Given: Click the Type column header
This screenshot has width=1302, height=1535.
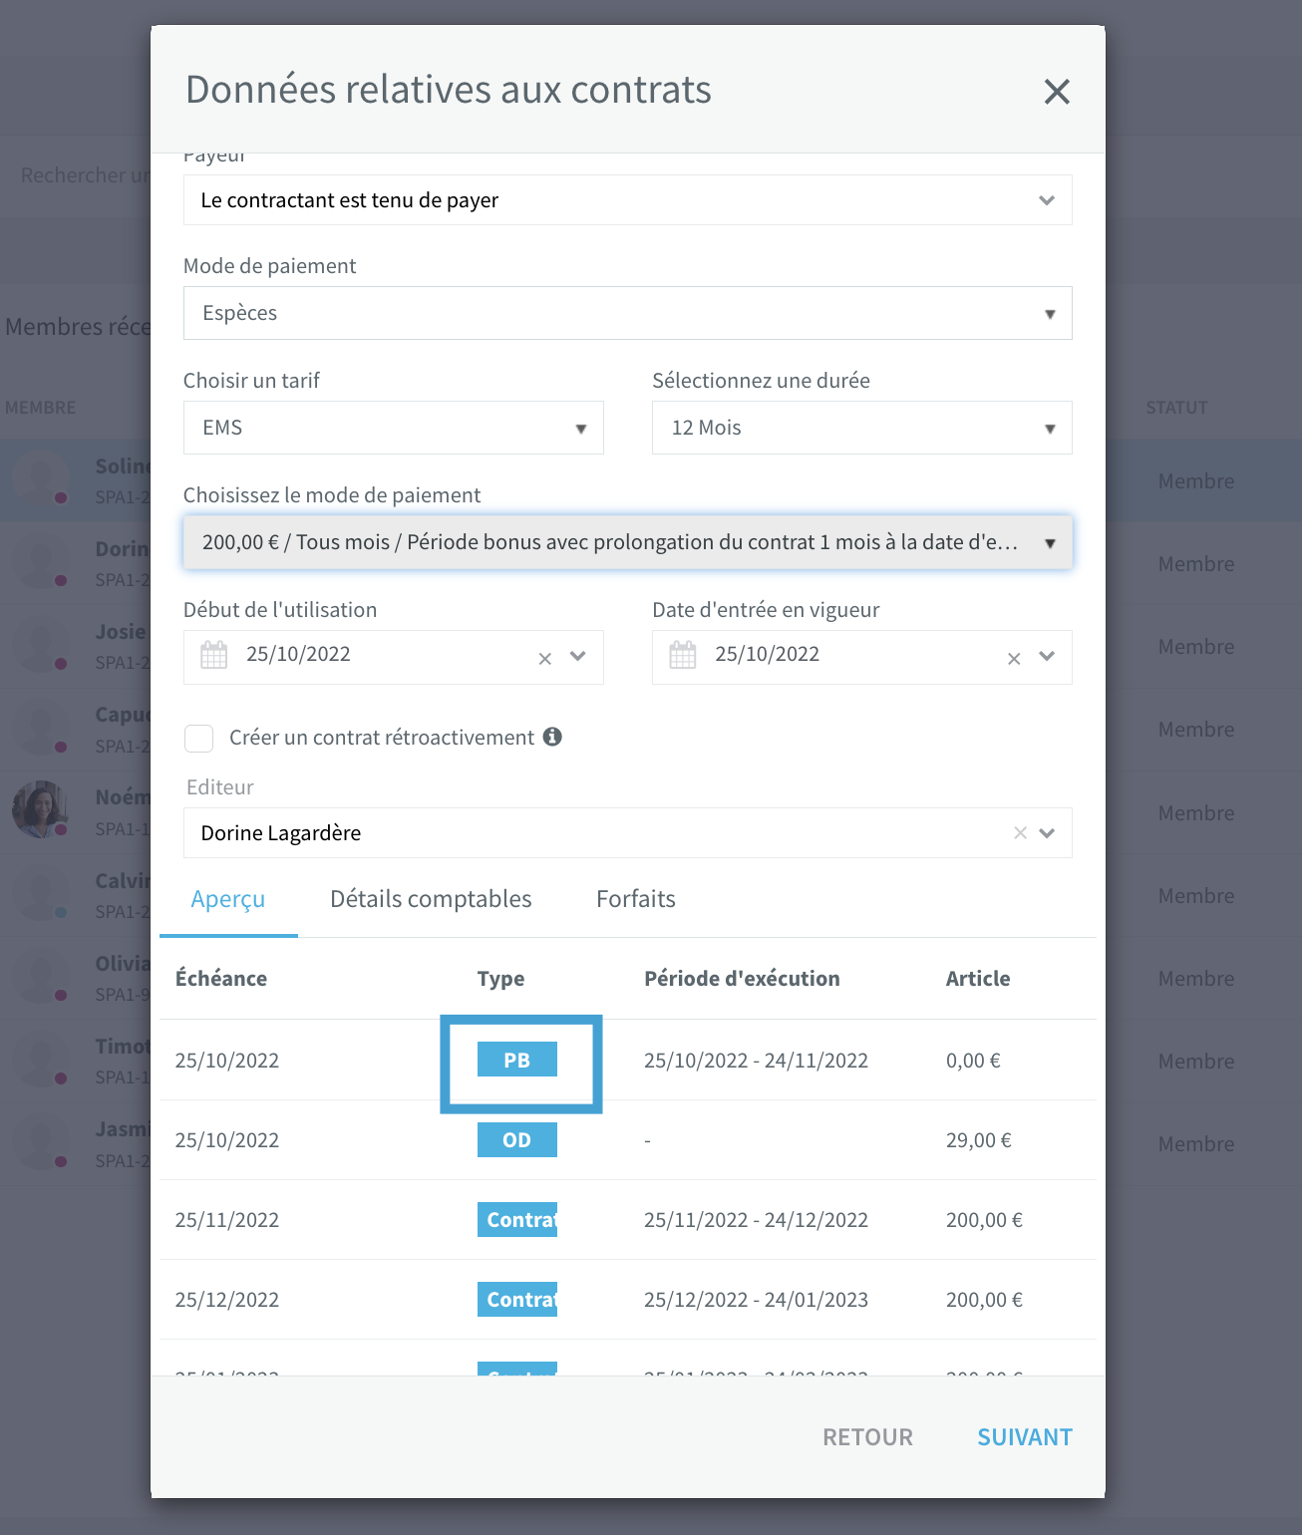Looking at the screenshot, I should coord(500,979).
